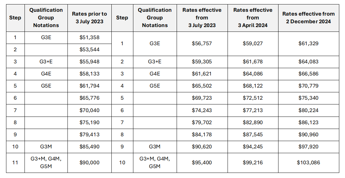This screenshot has height=178, width=345.
Task: Select the $85,490 rate cell
Action: 89,147
